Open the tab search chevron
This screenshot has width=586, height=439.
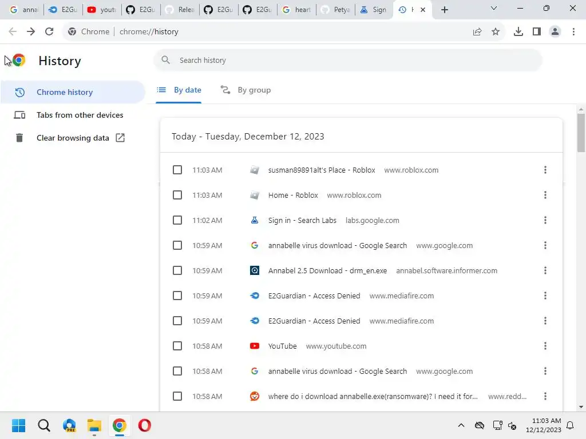point(494,8)
